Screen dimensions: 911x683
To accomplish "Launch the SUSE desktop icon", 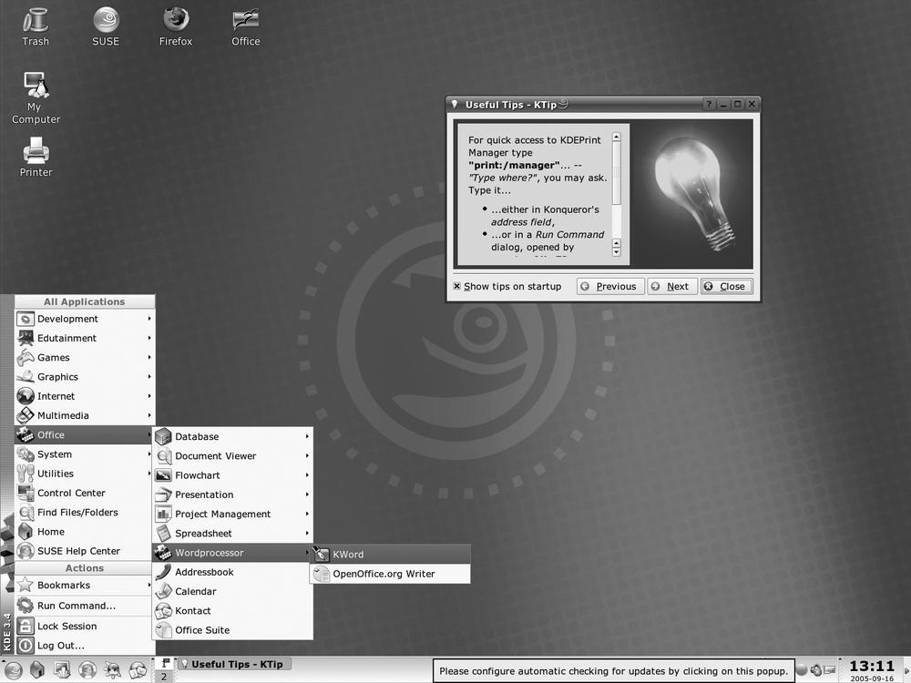I will pyautogui.click(x=105, y=20).
